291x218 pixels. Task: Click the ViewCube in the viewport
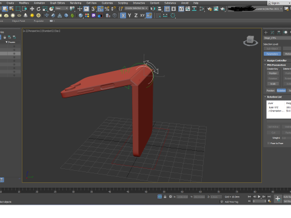(250, 41)
